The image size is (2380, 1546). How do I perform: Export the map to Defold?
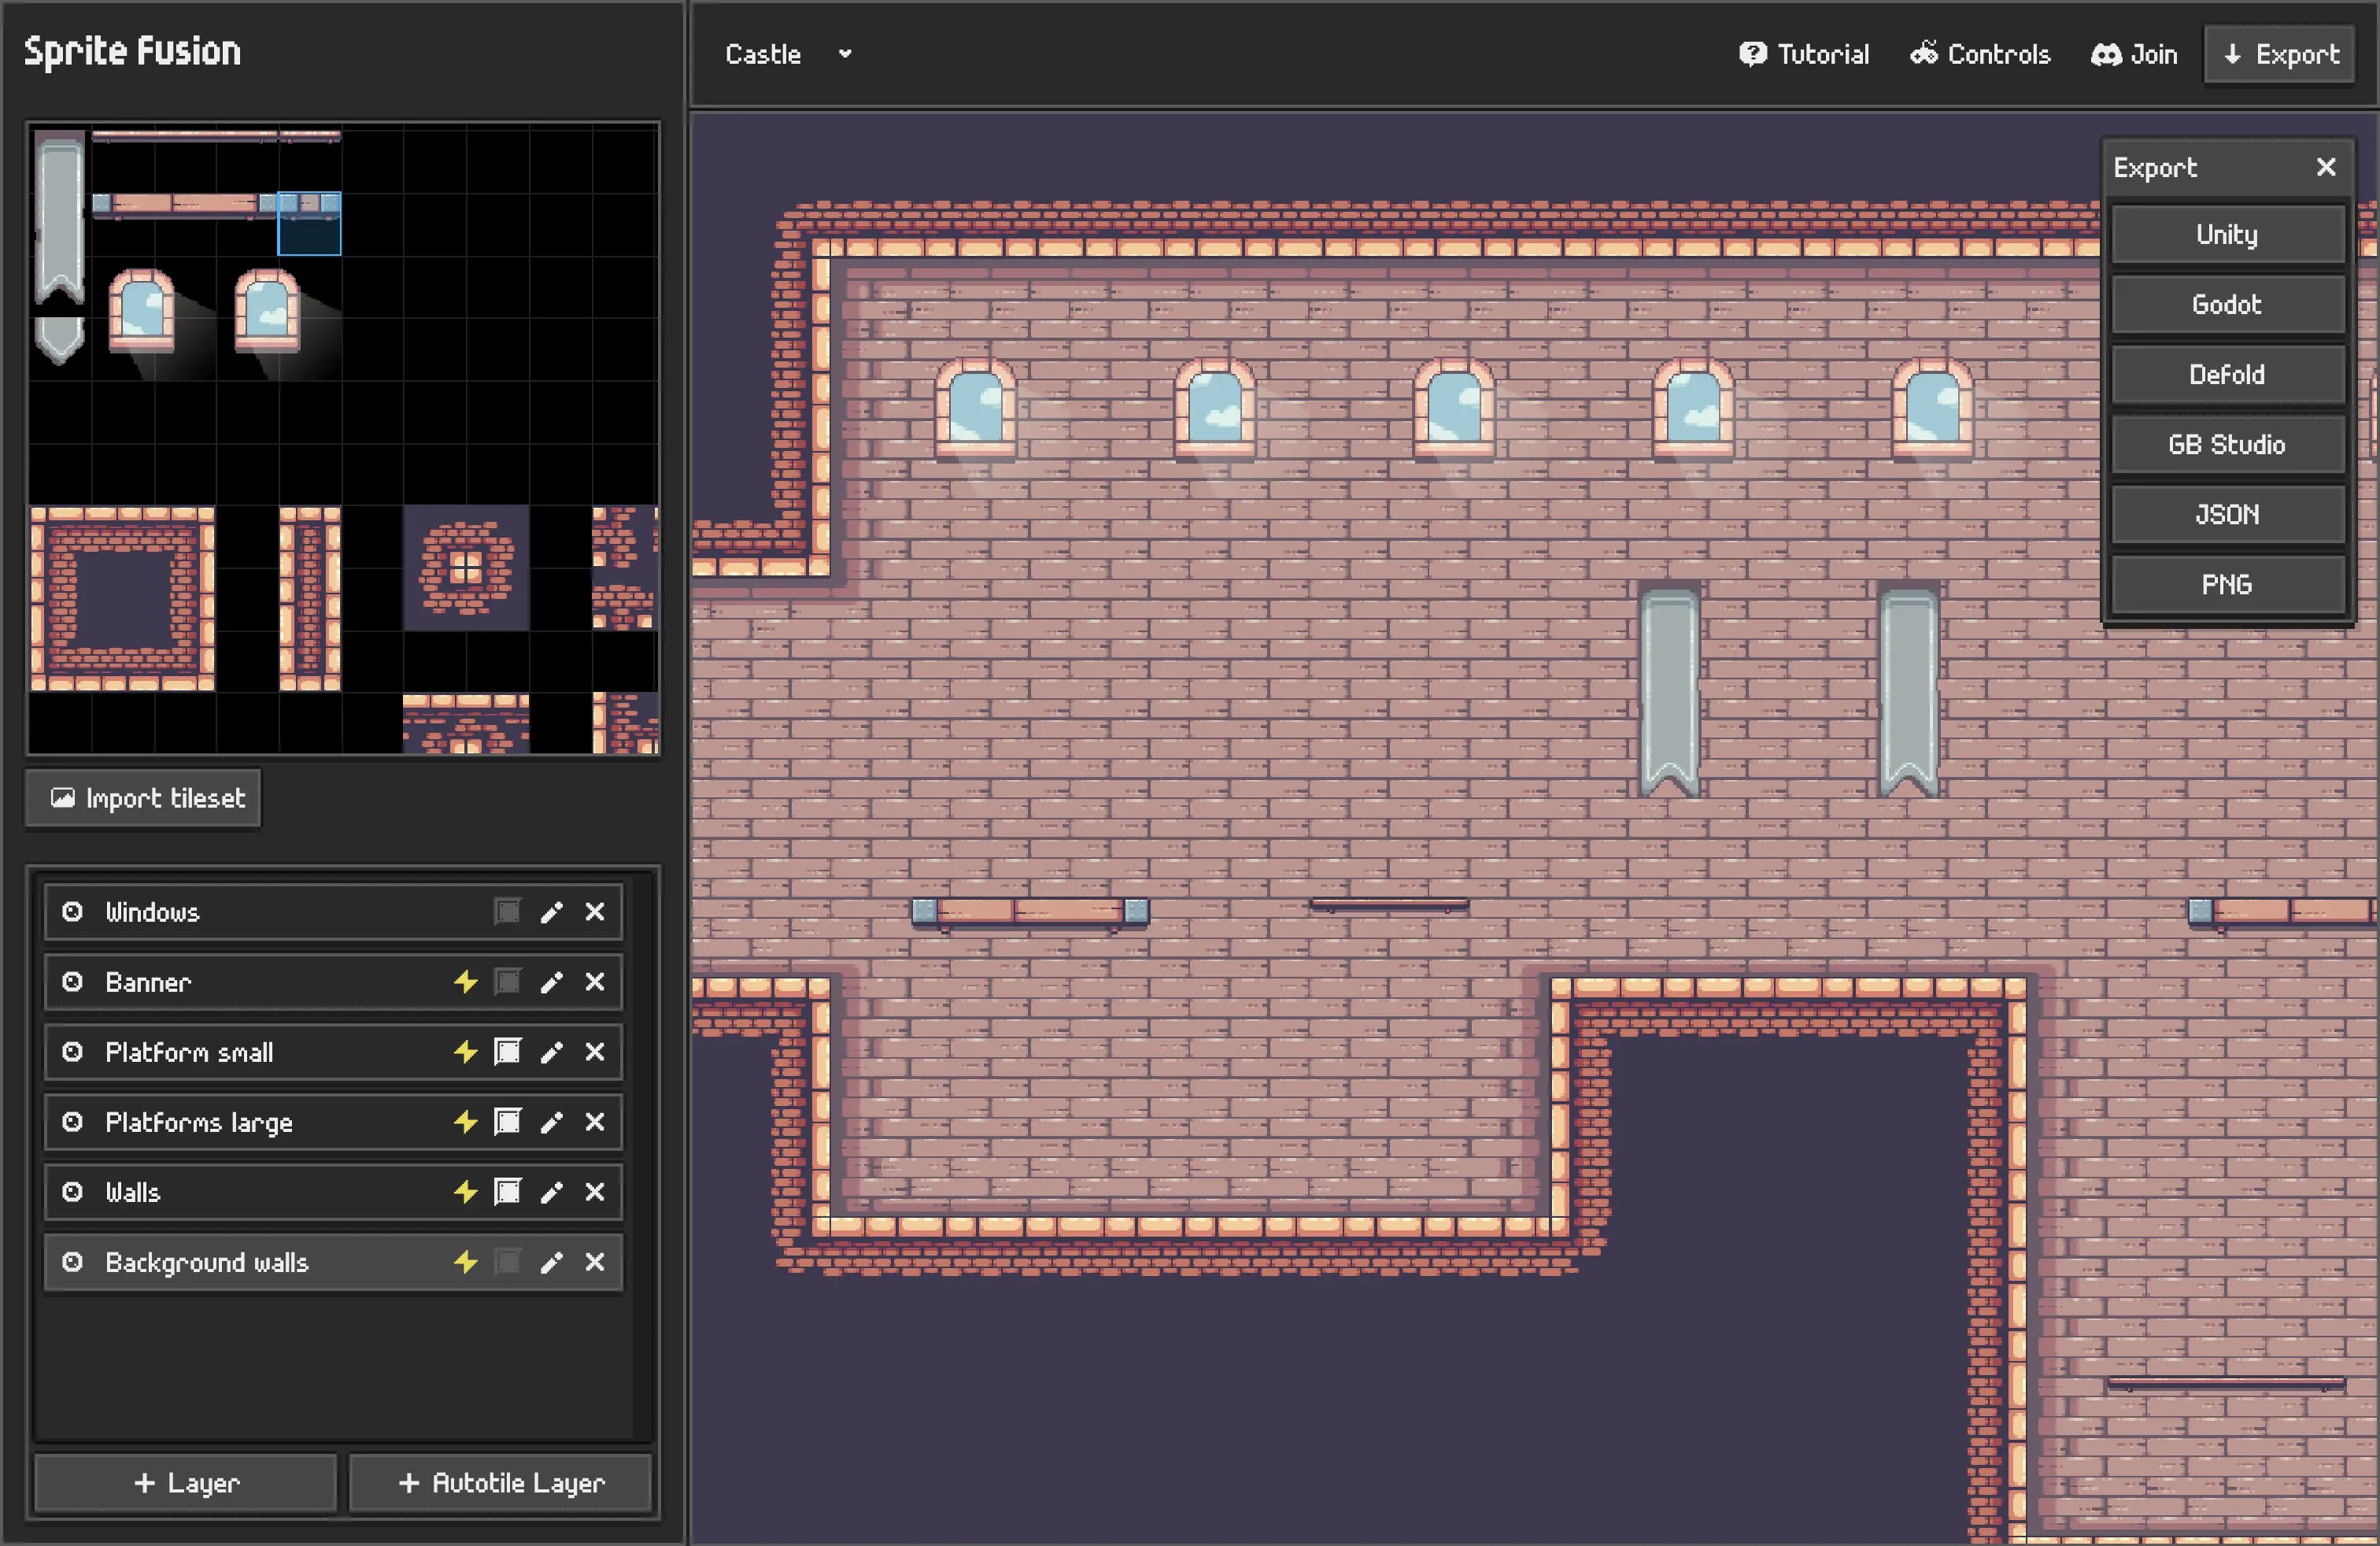point(2228,374)
